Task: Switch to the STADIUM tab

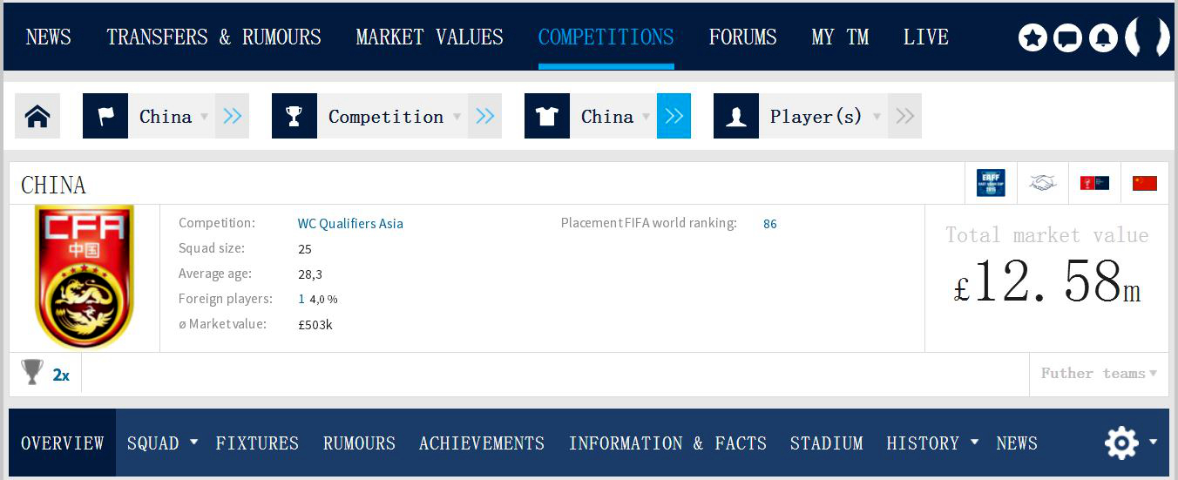Action: (827, 443)
